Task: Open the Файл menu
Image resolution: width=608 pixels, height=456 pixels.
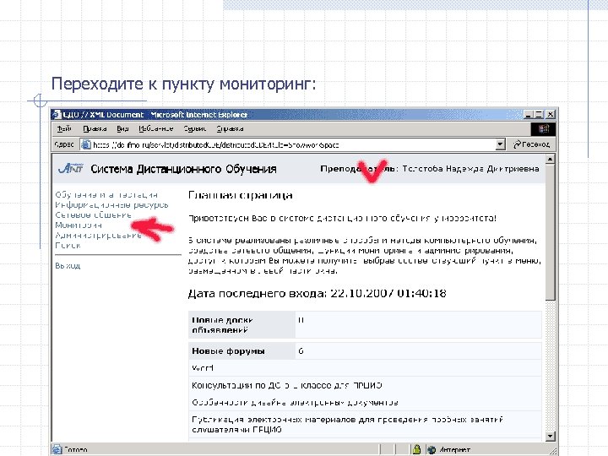Action: click(64, 128)
